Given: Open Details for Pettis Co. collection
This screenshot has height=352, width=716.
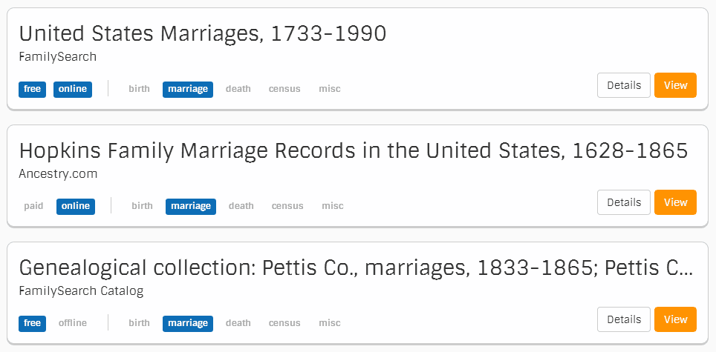Looking at the screenshot, I should click(623, 319).
